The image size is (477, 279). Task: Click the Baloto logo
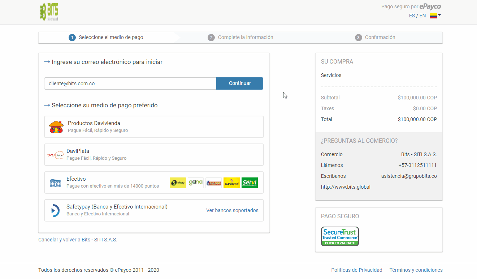coord(213,183)
